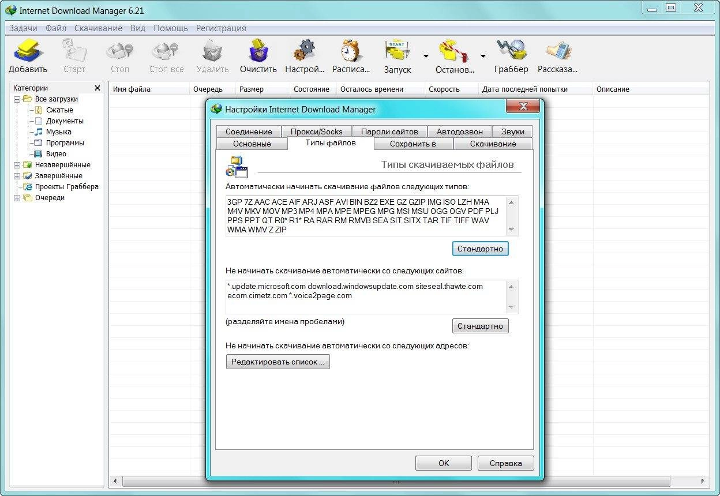
Task: Switch to the Скачивание settings tab
Action: [493, 144]
